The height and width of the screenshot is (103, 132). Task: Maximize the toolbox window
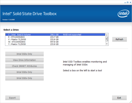[x=128, y=2]
